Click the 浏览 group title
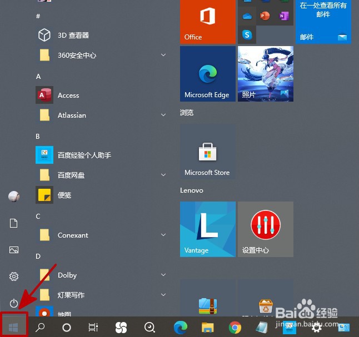This screenshot has height=337, width=359. [187, 113]
